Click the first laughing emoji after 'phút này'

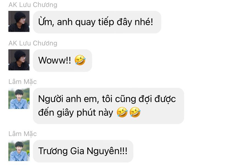point(122,112)
